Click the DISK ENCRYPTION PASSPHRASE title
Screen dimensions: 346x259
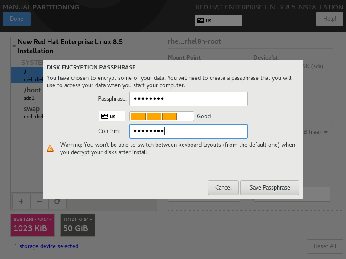[x=91, y=67]
